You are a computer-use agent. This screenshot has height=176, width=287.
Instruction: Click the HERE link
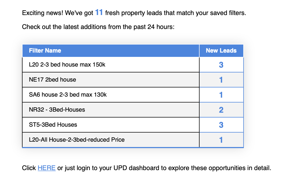pos(46,168)
